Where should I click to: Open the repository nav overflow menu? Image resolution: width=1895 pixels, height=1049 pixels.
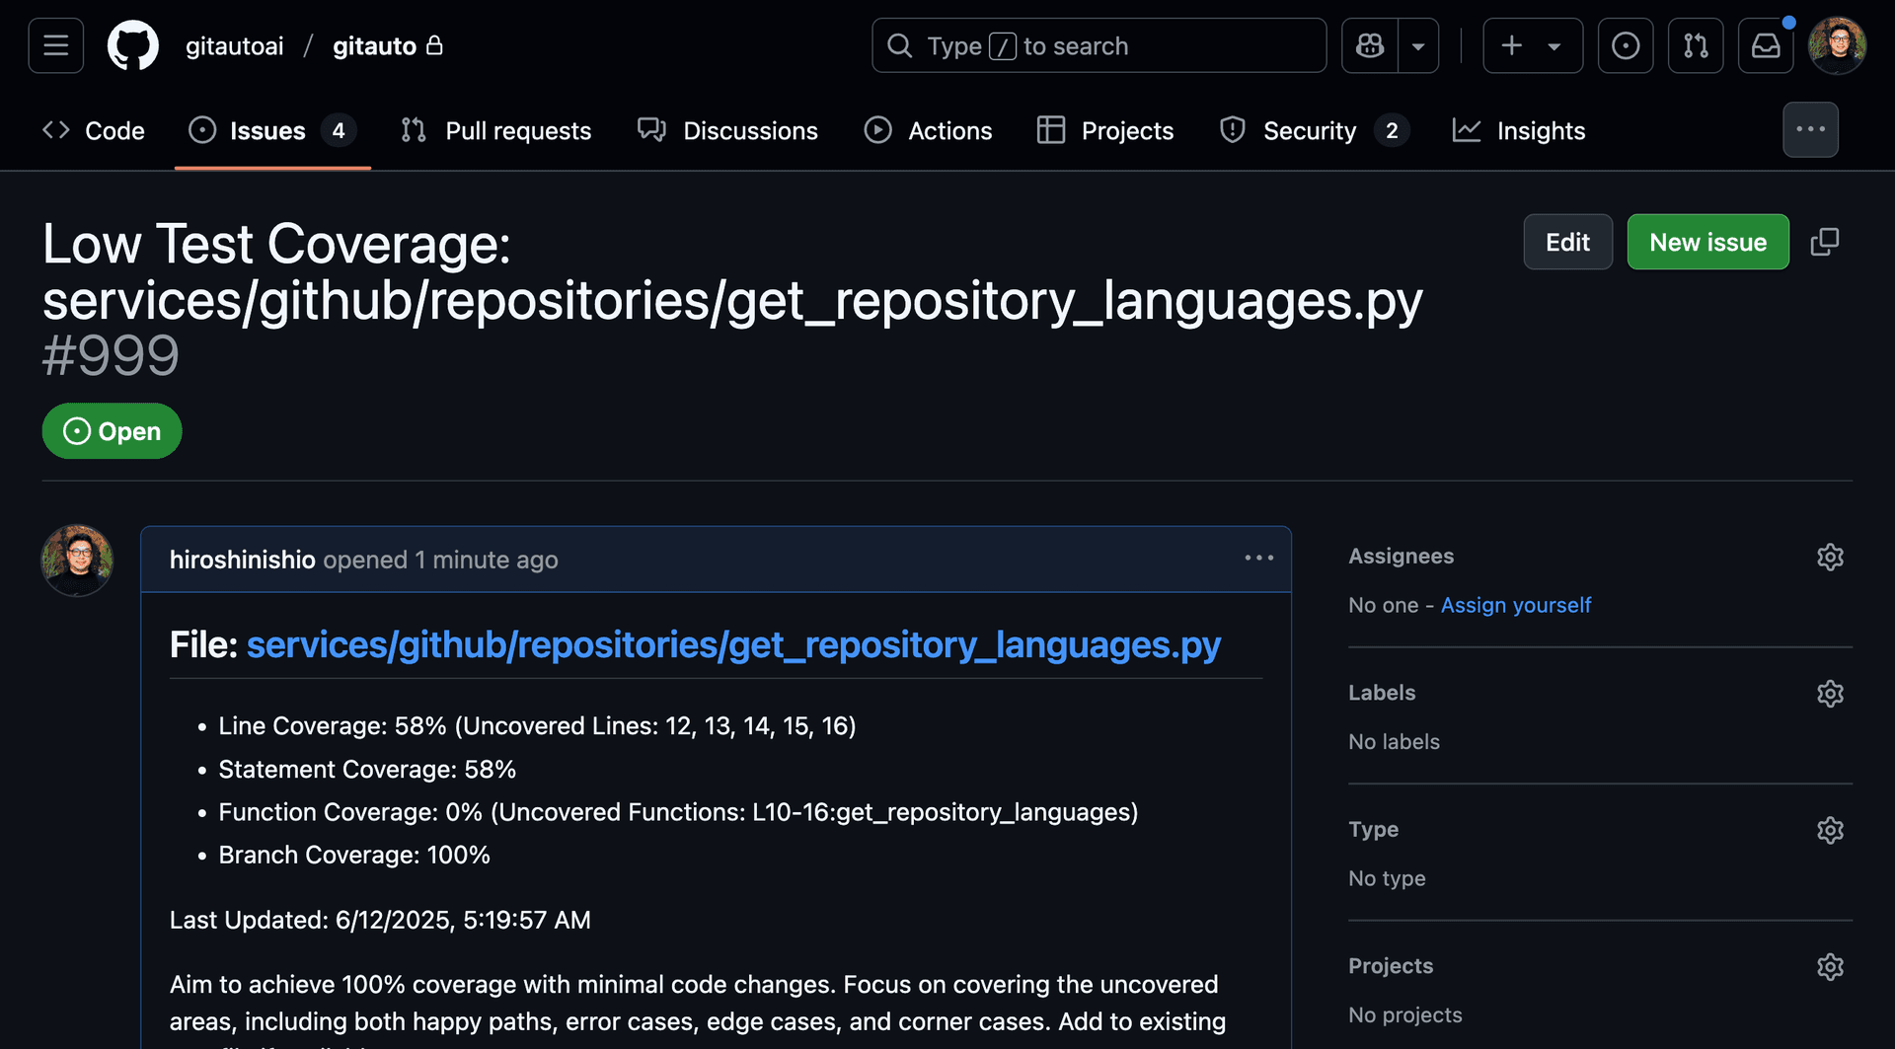[1810, 129]
